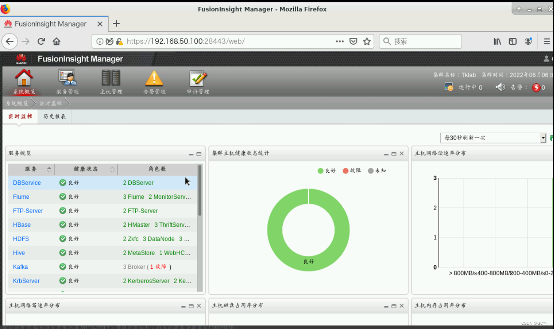The width and height of the screenshot is (554, 329).
Task: Click the Firefox application icon in titlebar
Action: [5, 9]
